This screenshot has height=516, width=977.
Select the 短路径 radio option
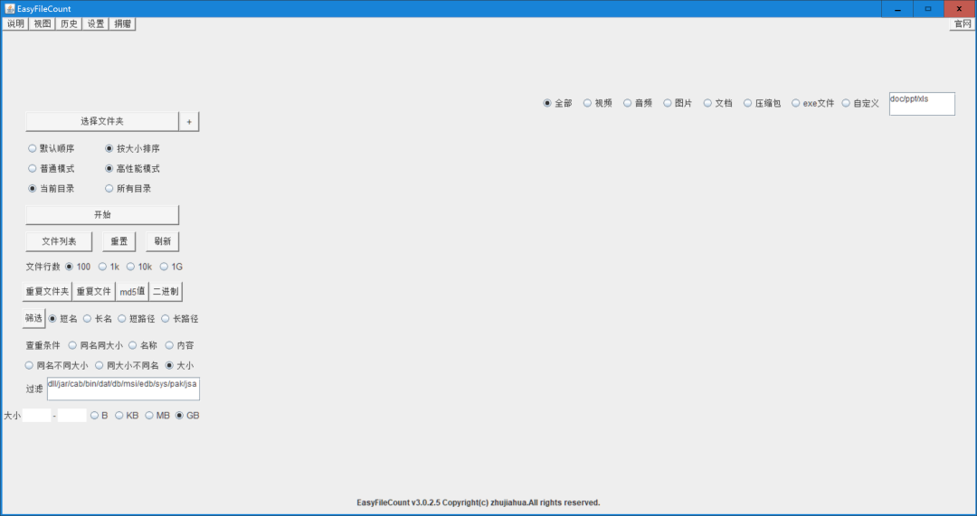137,319
